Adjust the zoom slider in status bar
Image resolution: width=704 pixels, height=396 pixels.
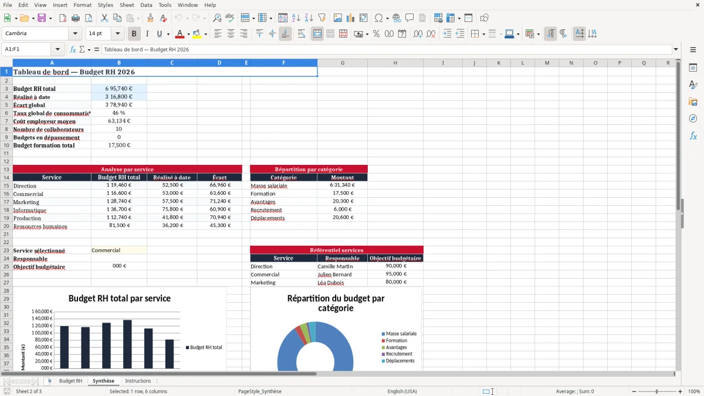click(x=656, y=391)
